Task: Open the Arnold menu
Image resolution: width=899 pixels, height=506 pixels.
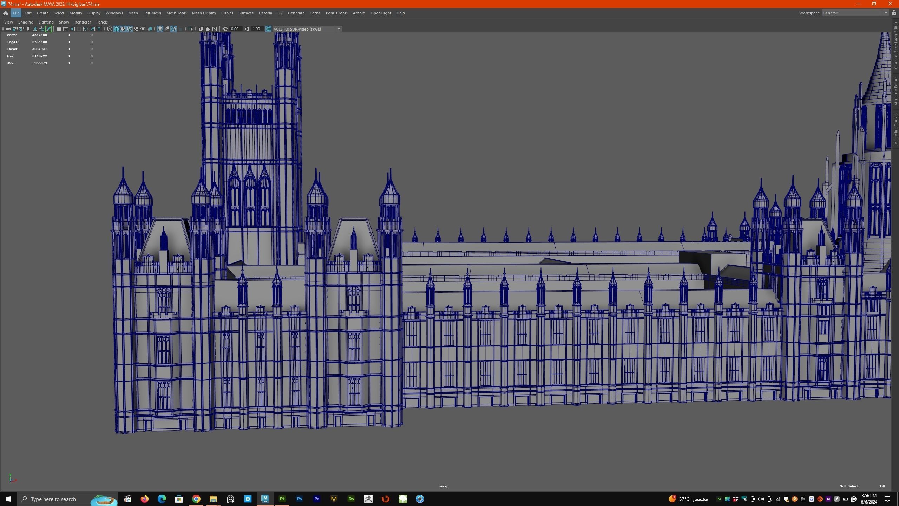Action: tap(359, 13)
